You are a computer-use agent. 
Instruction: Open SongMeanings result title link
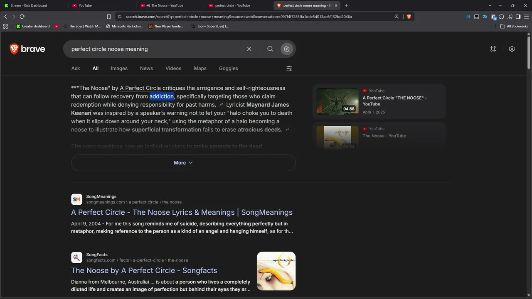(182, 212)
